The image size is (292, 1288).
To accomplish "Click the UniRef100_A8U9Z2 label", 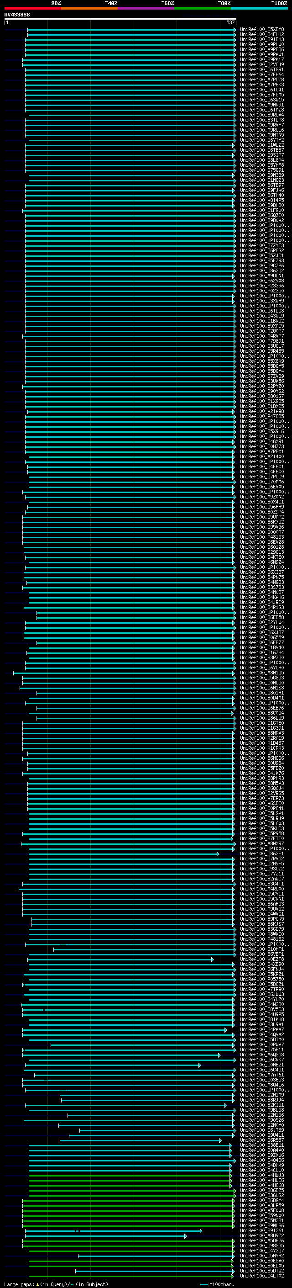I will point(261,1235).
